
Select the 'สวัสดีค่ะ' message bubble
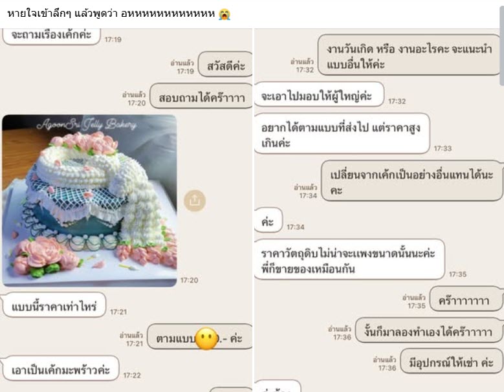coord(226,64)
